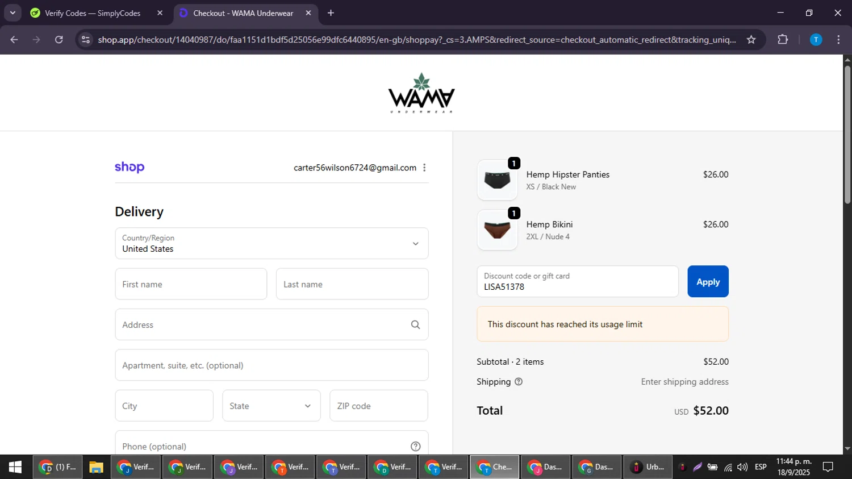Screen dimensions: 852x479
Task: Click the First name field
Action: (191, 284)
